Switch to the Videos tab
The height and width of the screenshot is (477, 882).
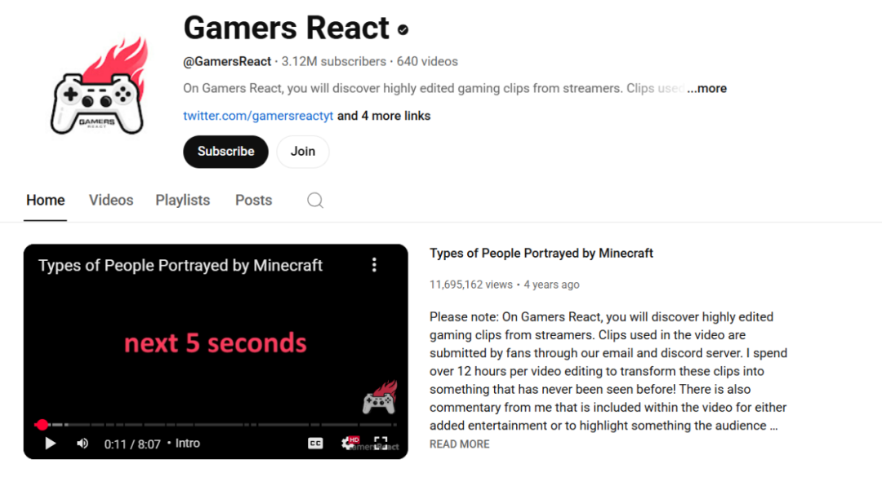click(x=111, y=201)
